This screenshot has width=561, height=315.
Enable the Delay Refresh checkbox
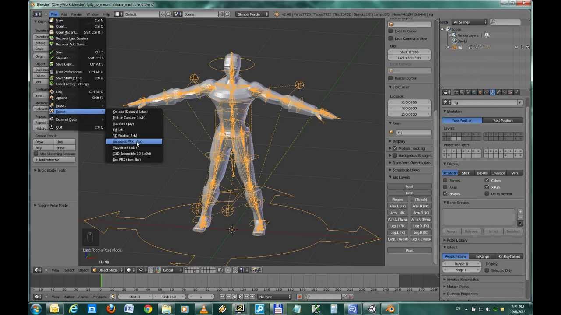click(486, 193)
